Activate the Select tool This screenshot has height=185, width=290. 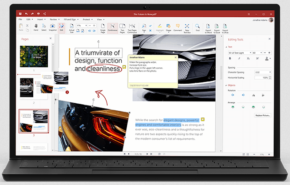(44, 28)
